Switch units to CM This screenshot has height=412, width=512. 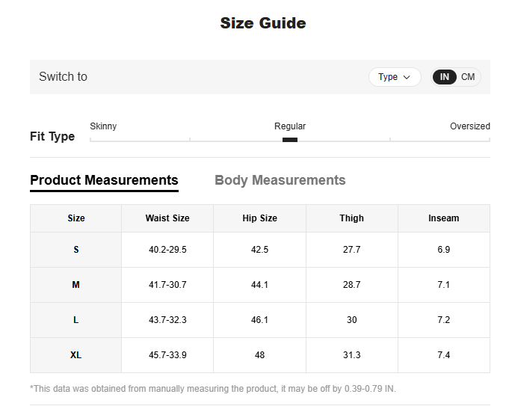[x=468, y=77]
